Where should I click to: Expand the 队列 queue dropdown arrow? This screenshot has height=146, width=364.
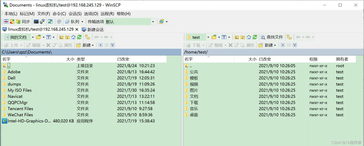tap(82, 22)
